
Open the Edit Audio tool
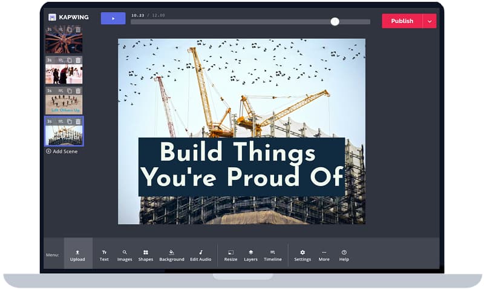pyautogui.click(x=201, y=256)
